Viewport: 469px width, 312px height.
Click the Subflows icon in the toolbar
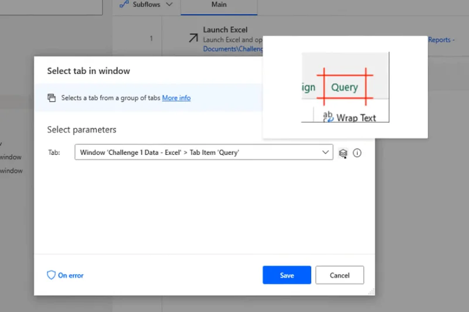pos(124,4)
